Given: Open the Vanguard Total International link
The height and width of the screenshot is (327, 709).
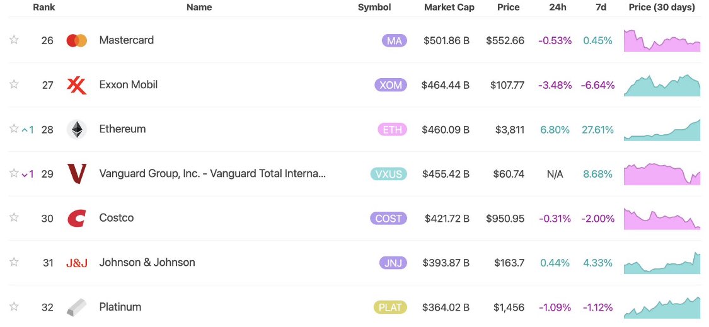Looking at the screenshot, I should pyautogui.click(x=212, y=174).
